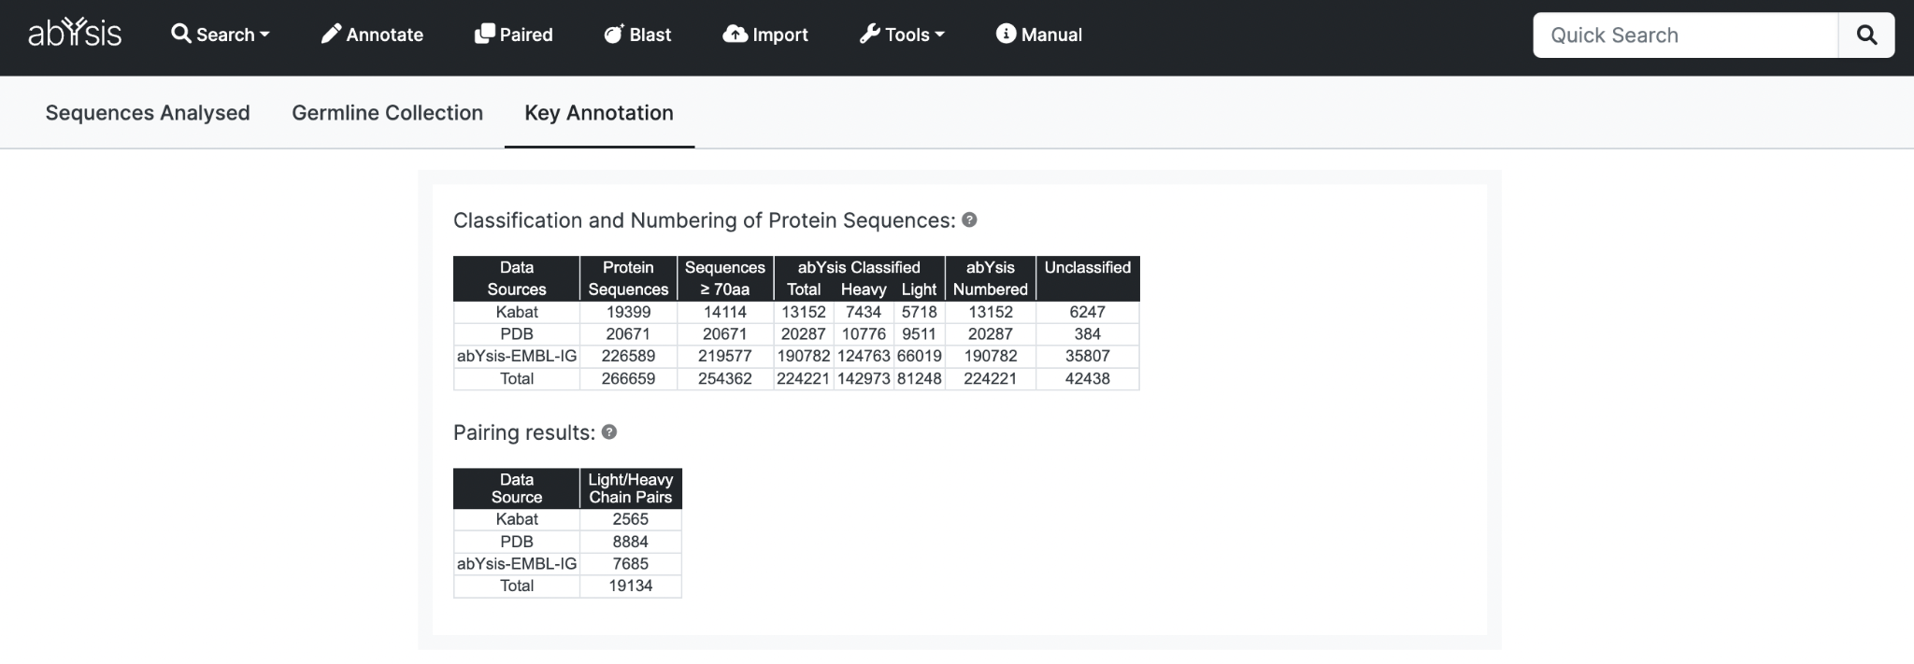Click the value 124763
Viewport: 1914px width, 664px height.
pos(864,356)
